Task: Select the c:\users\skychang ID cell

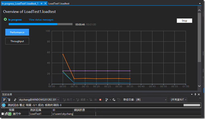Action: tap(63, 114)
